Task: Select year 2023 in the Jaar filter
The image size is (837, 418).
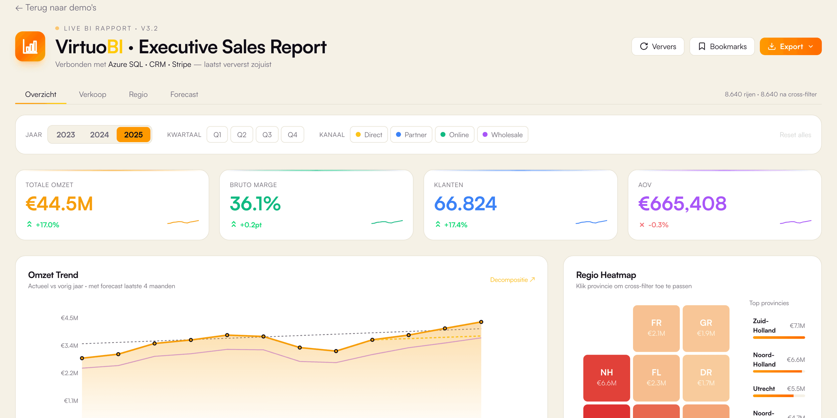Action: [x=66, y=134]
